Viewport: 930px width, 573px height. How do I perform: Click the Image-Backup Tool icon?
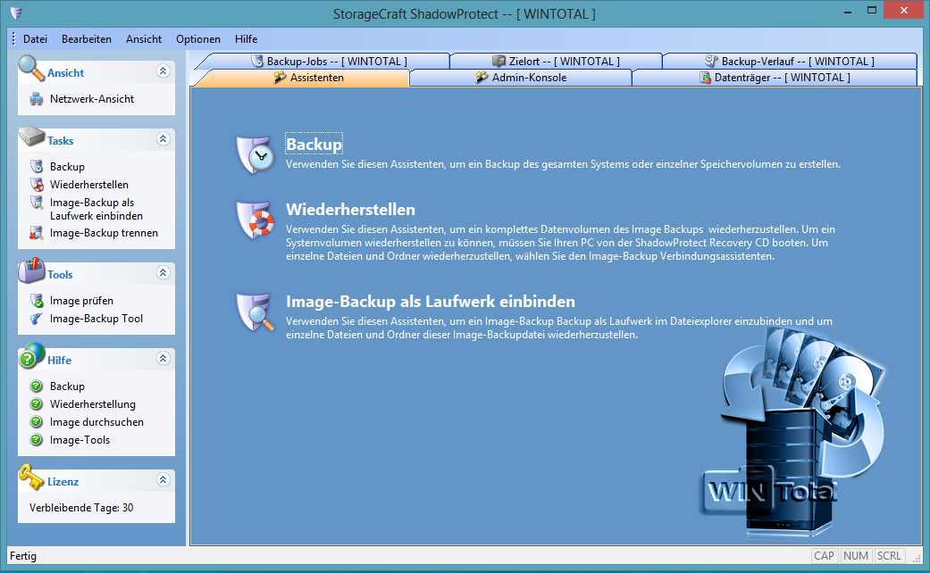(x=37, y=319)
